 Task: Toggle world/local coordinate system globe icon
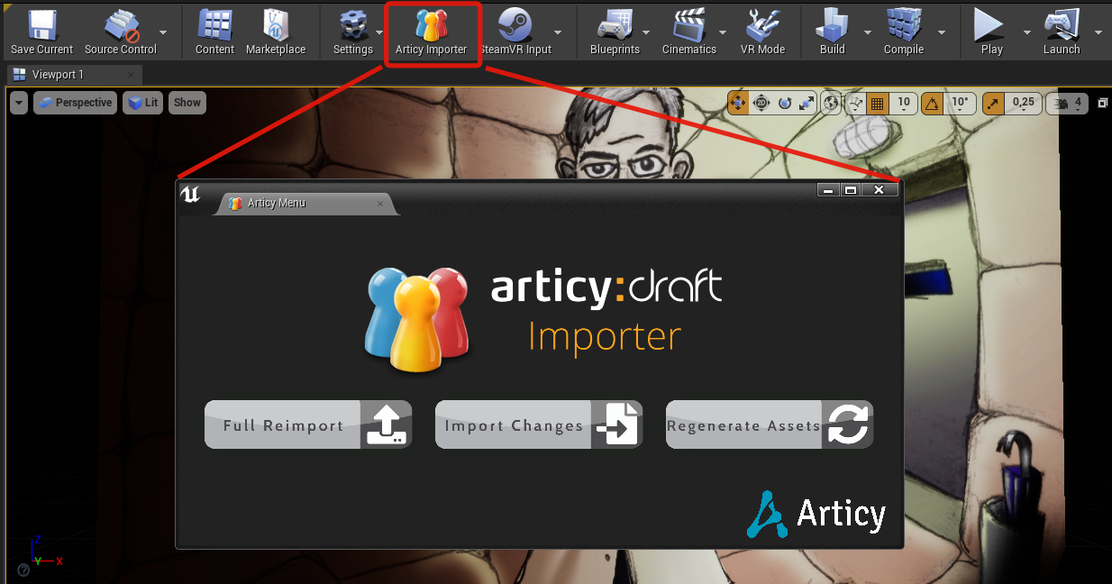coord(831,103)
